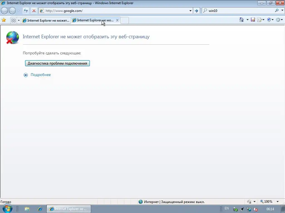Open Quick Tabs list dropdown arrow
The image size is (285, 213).
(x=19, y=20)
